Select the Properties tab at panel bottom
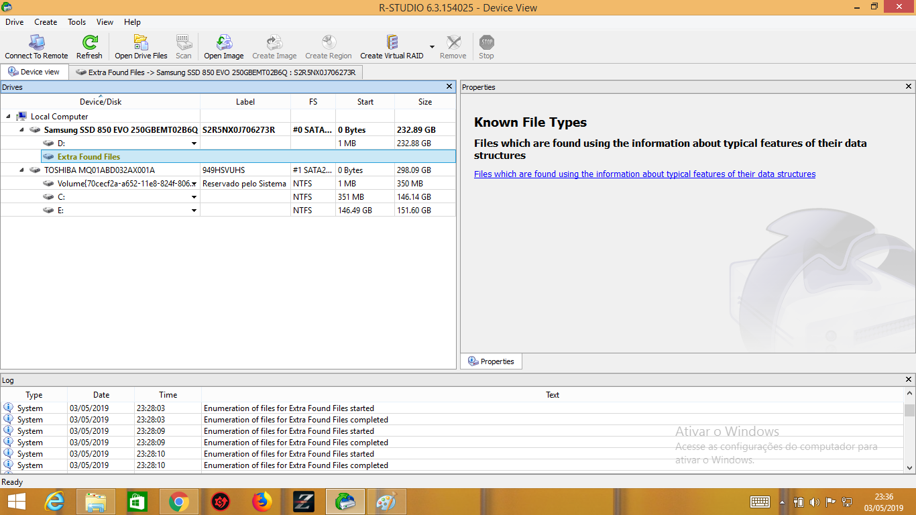The width and height of the screenshot is (916, 515). pyautogui.click(x=491, y=361)
